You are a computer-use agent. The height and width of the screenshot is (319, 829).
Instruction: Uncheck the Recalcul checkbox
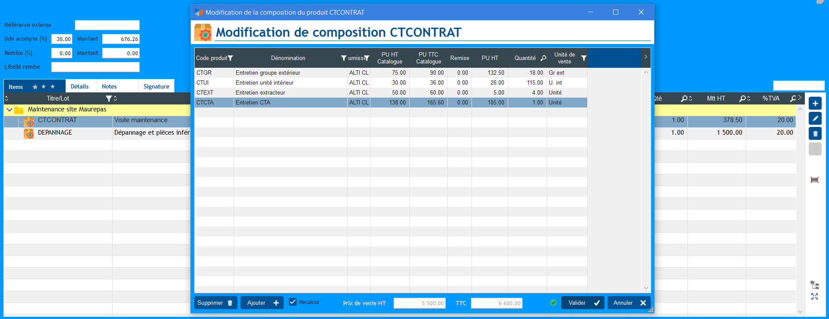click(293, 302)
